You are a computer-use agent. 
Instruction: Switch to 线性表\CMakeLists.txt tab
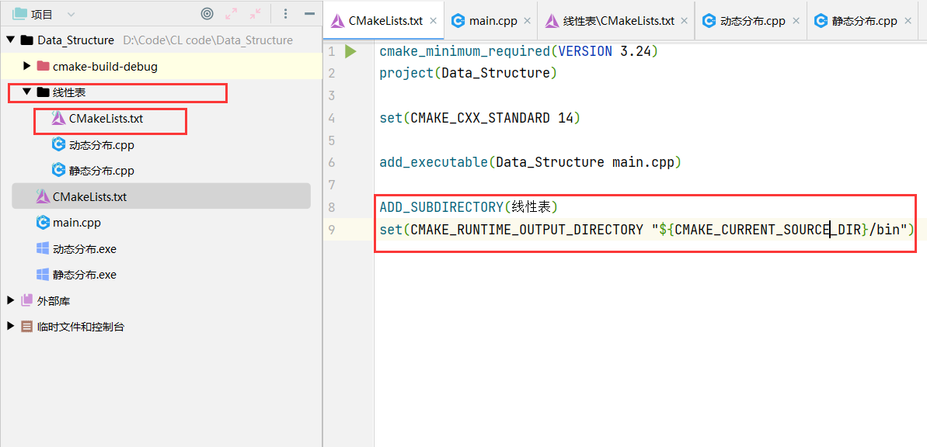[618, 21]
